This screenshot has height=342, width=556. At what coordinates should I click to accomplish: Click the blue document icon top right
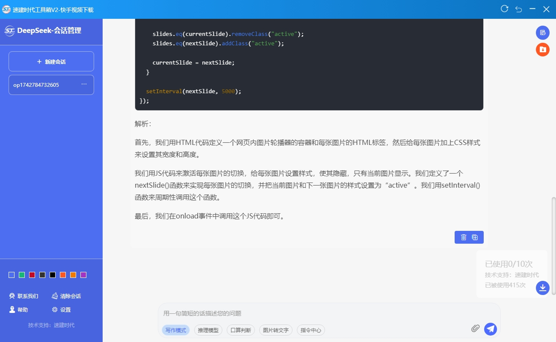click(542, 33)
